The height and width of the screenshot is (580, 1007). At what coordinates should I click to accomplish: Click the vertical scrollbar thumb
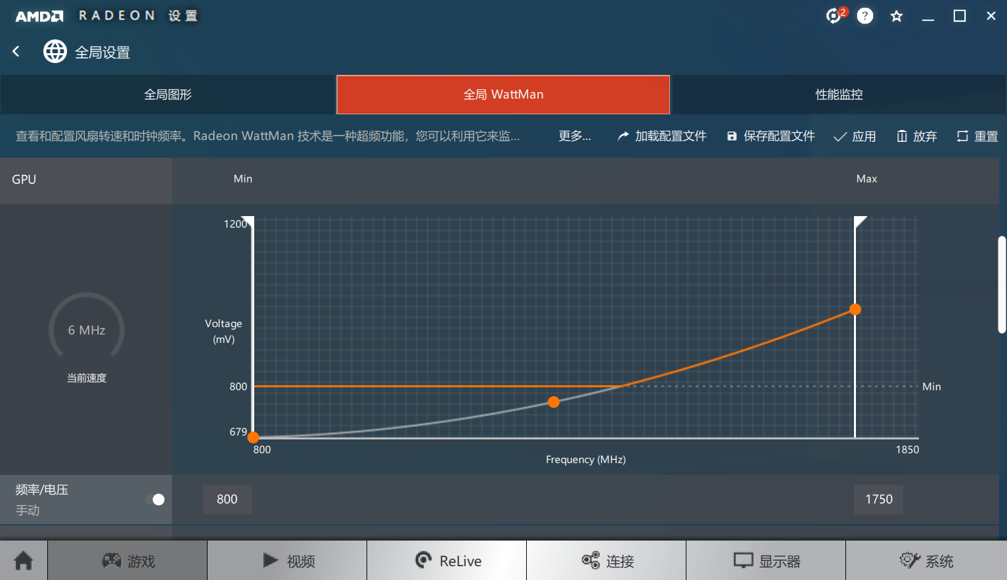pyautogui.click(x=1002, y=284)
